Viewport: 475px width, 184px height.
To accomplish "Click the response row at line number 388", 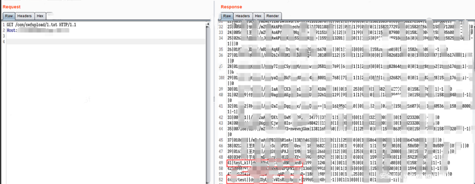I will 308,77.
